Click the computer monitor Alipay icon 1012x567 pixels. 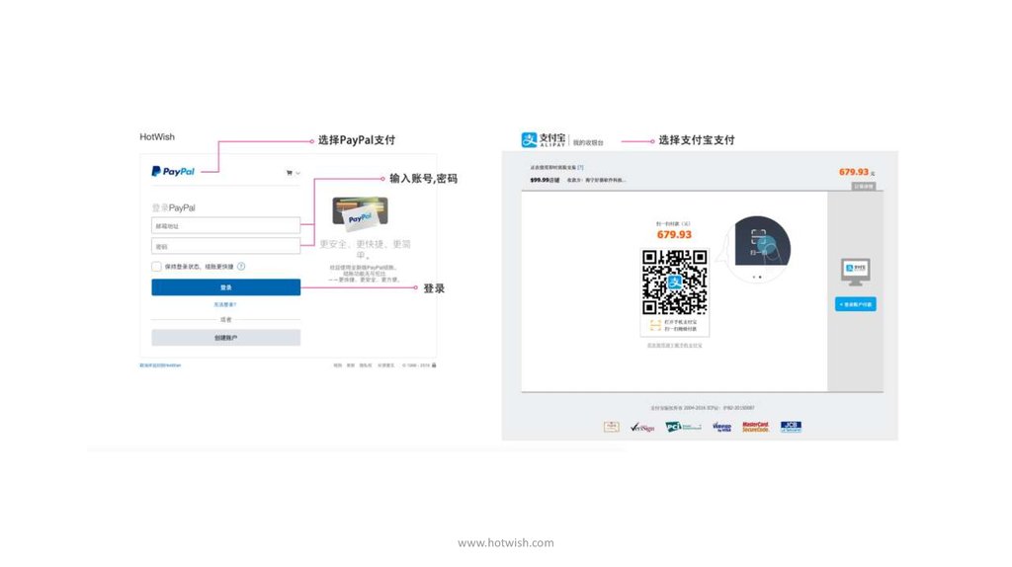855,270
